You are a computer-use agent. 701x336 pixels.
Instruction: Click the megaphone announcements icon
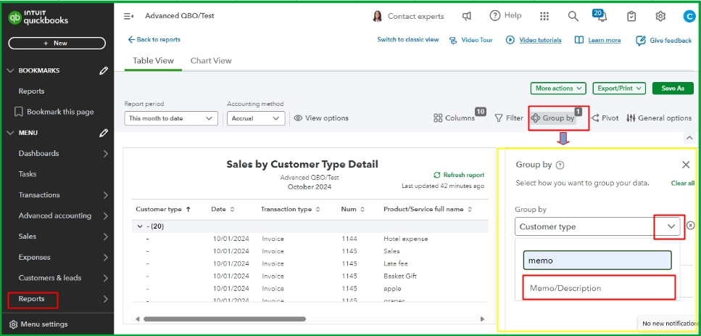click(468, 16)
